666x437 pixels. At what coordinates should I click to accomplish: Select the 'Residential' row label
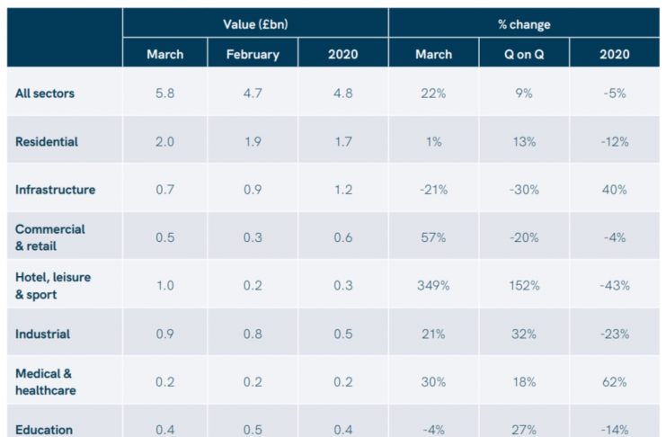click(x=47, y=141)
